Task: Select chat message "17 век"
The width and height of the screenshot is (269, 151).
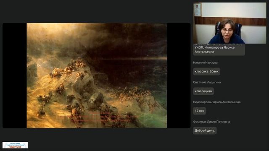Action: [x=199, y=111]
